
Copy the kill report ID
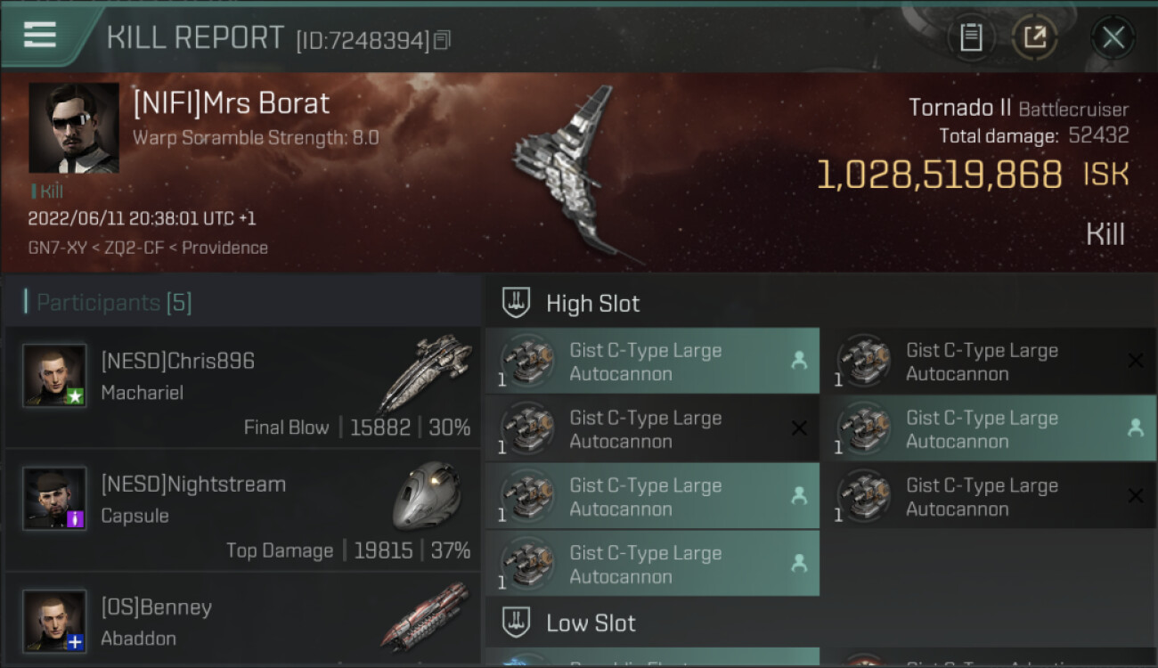442,40
